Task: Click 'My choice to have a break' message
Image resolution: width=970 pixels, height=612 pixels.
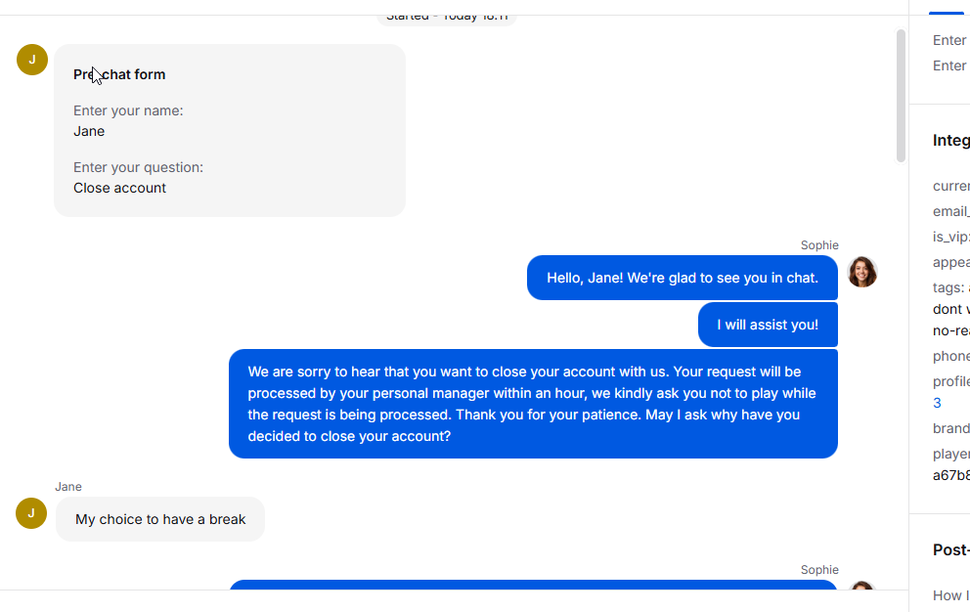Action: 160,519
